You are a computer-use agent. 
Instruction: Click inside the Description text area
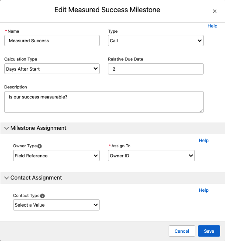pos(104,102)
